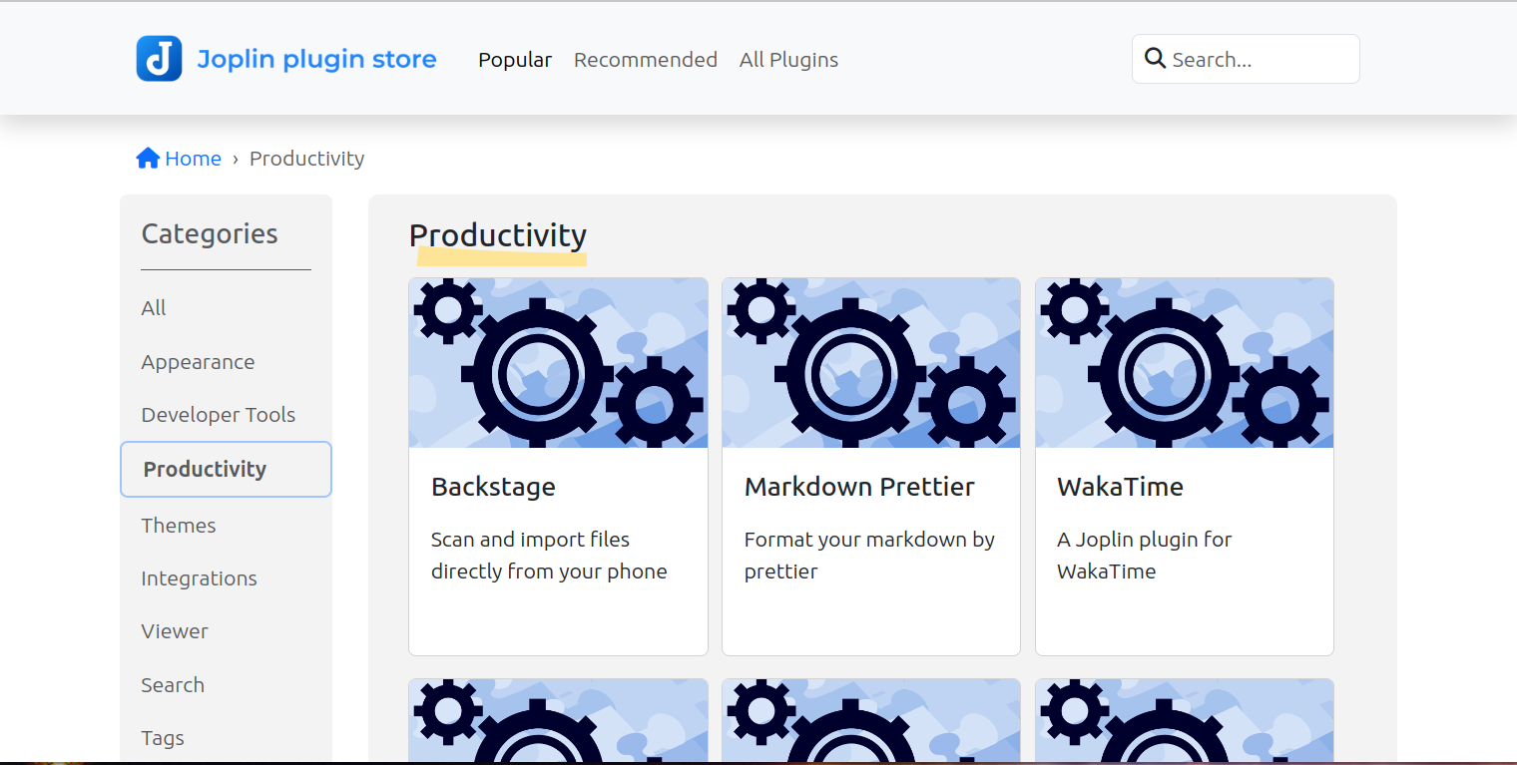The width and height of the screenshot is (1517, 765).
Task: Click the first plugin thumbnail in the second row
Action: [557, 720]
